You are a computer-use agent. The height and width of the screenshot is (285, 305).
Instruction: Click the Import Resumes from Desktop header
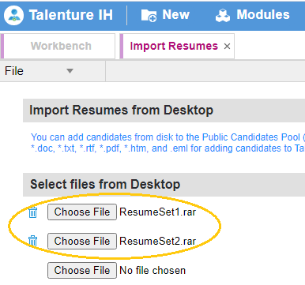coord(121,110)
